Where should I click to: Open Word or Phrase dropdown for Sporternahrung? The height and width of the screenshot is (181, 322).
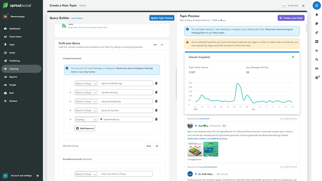86,93
